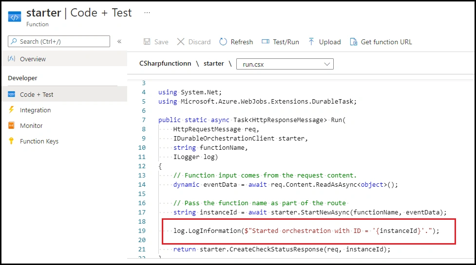Open the ellipsis more options menu

pos(147,13)
